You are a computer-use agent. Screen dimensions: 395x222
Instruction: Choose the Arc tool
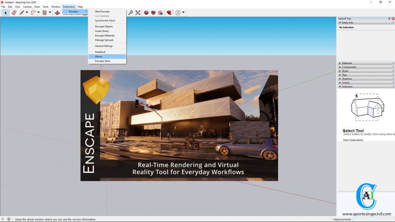pos(33,13)
